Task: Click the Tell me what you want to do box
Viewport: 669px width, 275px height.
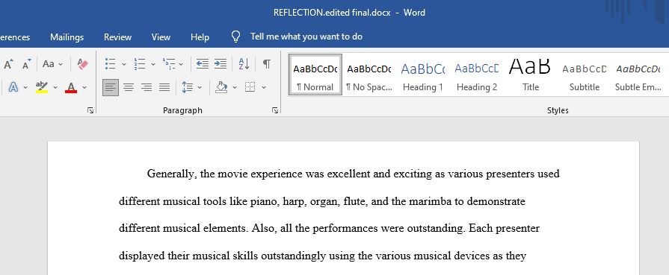Action: pos(306,37)
